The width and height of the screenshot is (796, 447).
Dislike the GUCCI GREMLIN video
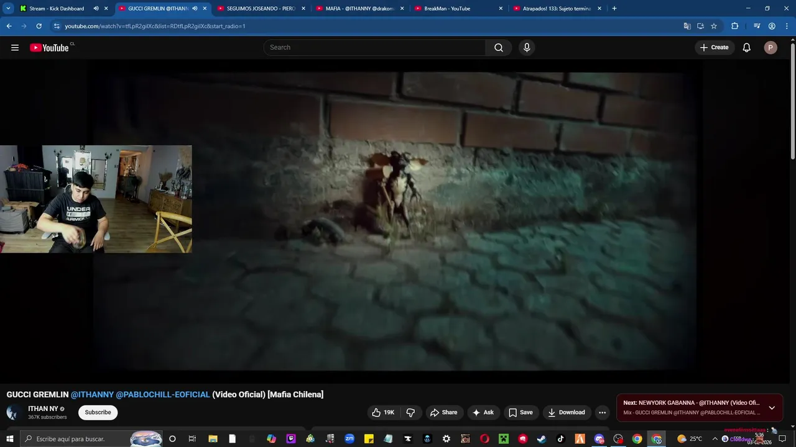[410, 412]
